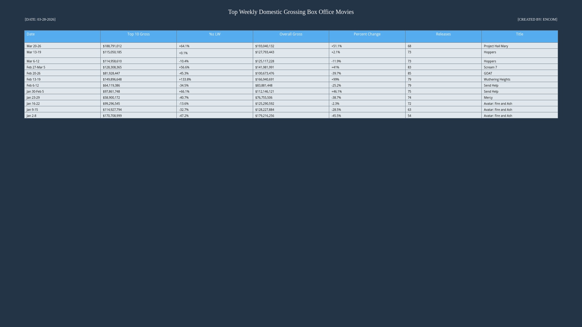Select the Scream 7 title cell
Viewport: 582px width, 327px height.
[490, 67]
